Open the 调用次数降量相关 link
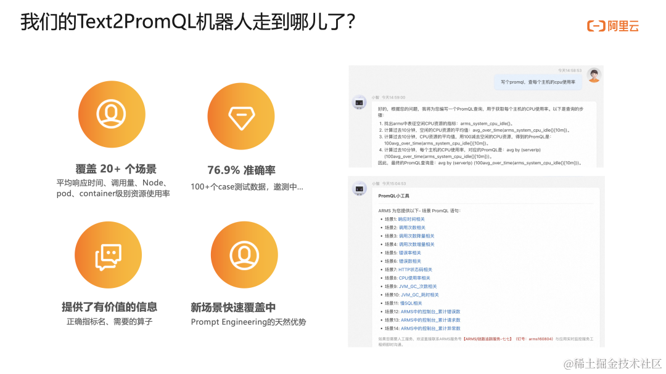Screen dimensions: 666x374 (416, 236)
